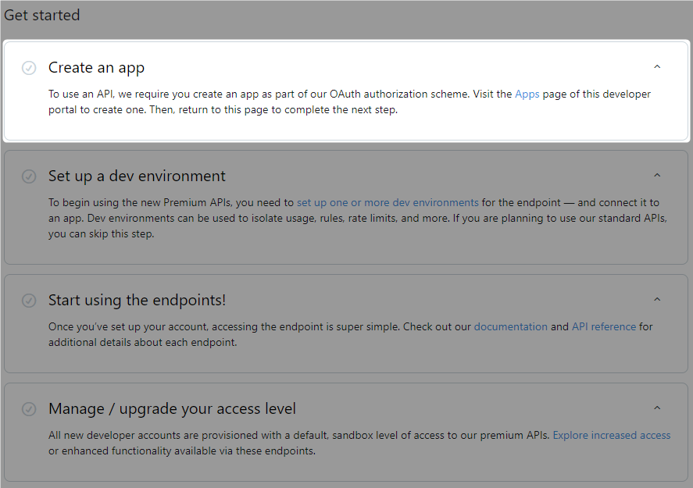693x488 pixels.
Task: Collapse the Start using the endpoints chevron
Action: click(x=657, y=299)
